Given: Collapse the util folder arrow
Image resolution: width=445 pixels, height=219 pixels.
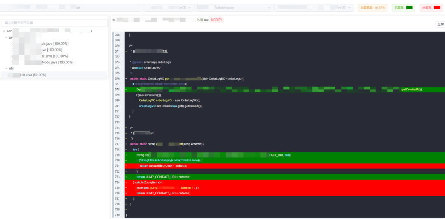Looking at the screenshot, I should coord(6,69).
